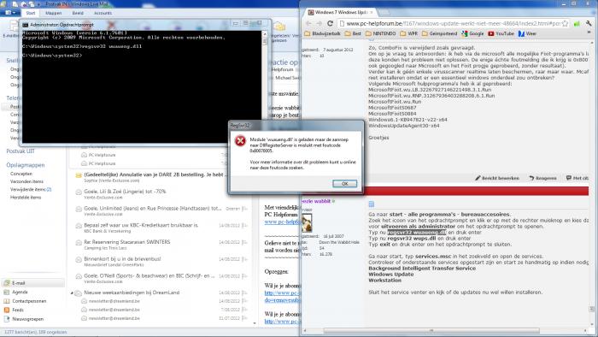Click Bericht bewerken on the forum post
This screenshot has height=337, width=598.
coord(497,178)
